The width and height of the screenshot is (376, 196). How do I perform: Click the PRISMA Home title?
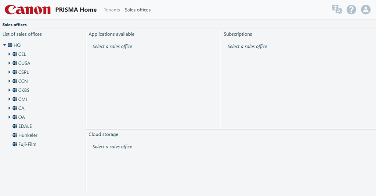(76, 10)
